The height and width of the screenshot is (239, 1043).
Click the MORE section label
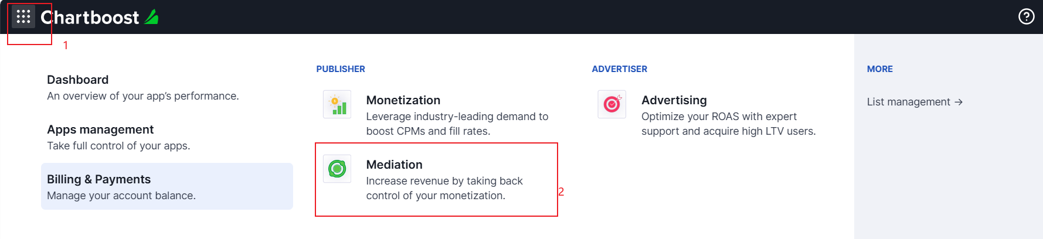tap(880, 69)
